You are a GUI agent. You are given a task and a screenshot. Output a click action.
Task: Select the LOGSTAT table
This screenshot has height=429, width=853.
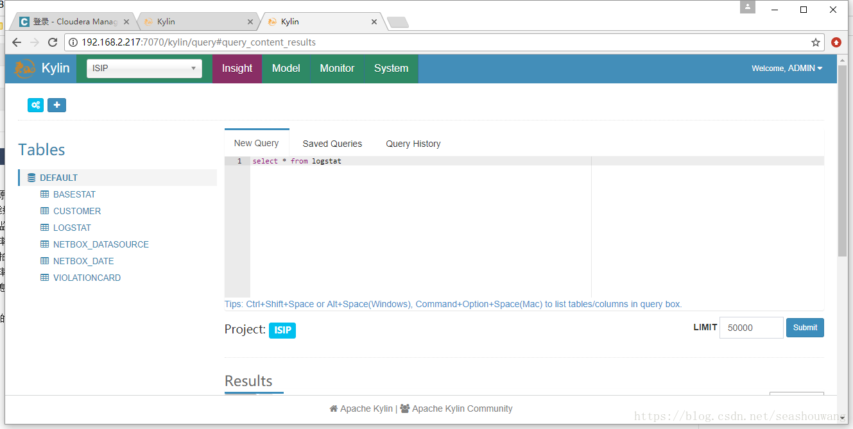(72, 228)
